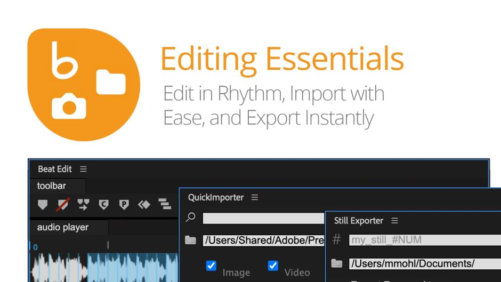Toggle the Video checkbox
Image resolution: width=501 pixels, height=282 pixels.
273,266
